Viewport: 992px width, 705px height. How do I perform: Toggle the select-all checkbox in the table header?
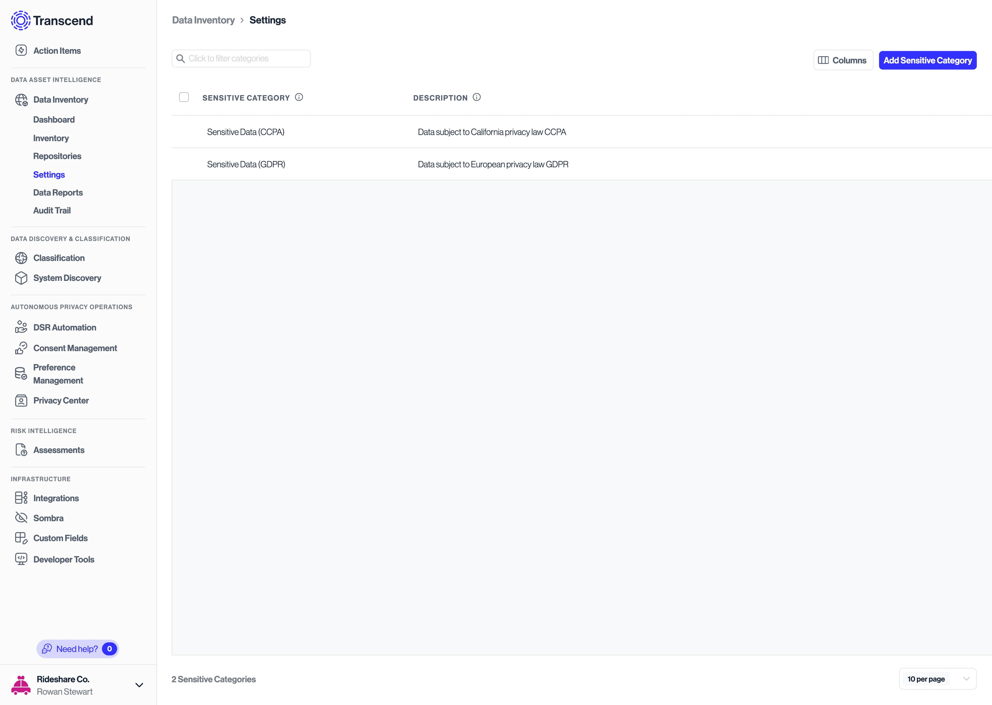[x=184, y=97]
